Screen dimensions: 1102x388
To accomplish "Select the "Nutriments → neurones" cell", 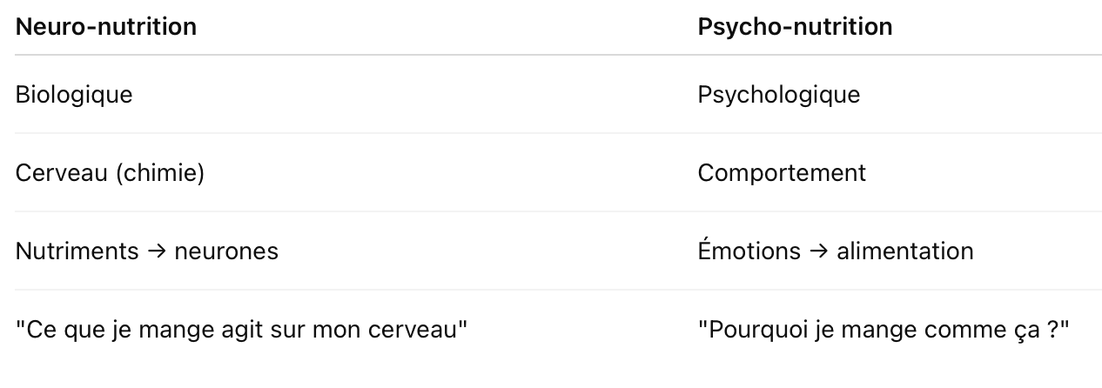I will [x=146, y=251].
